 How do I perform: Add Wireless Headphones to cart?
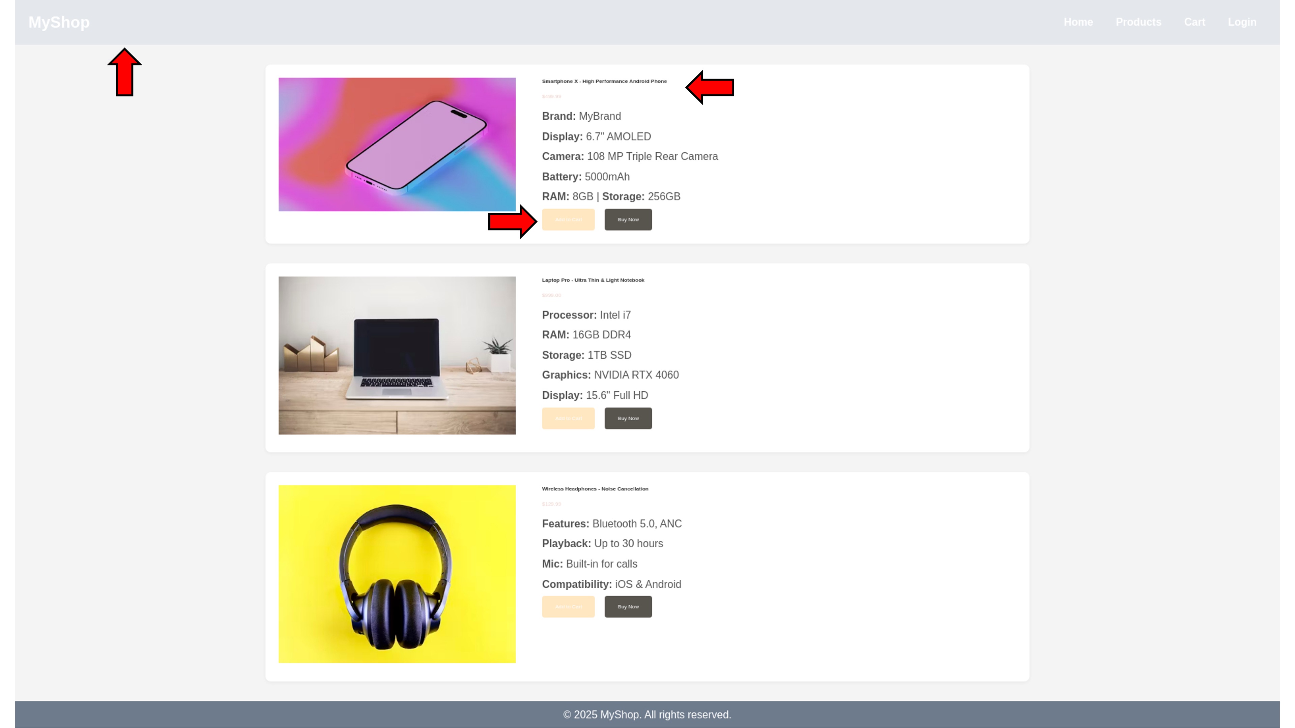pyautogui.click(x=568, y=607)
